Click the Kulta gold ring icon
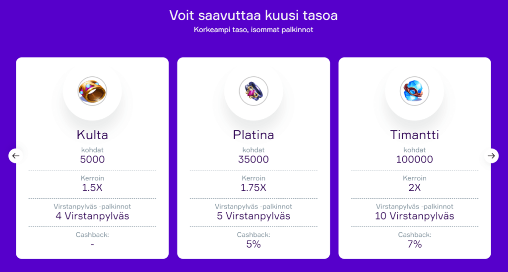This screenshot has width=508, height=272. (x=92, y=91)
